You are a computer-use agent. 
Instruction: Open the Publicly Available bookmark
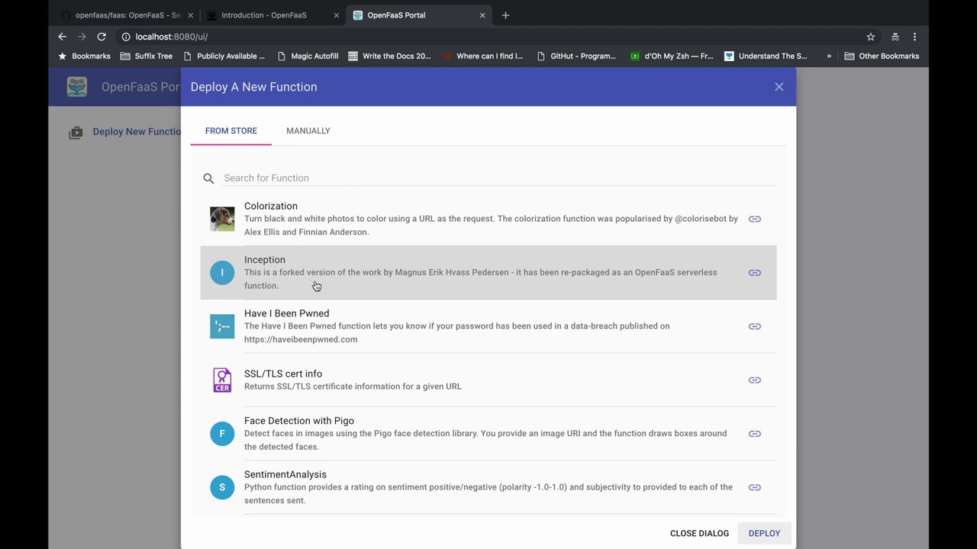[224, 56]
